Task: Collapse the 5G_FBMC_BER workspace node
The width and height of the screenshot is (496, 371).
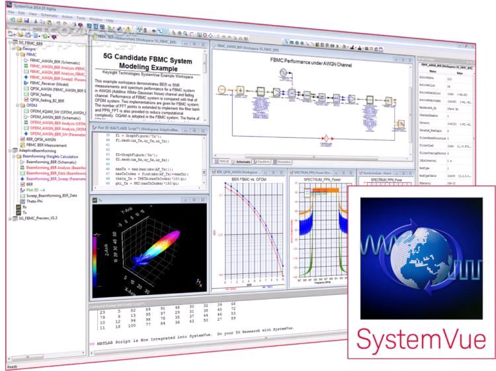Action: point(11,43)
